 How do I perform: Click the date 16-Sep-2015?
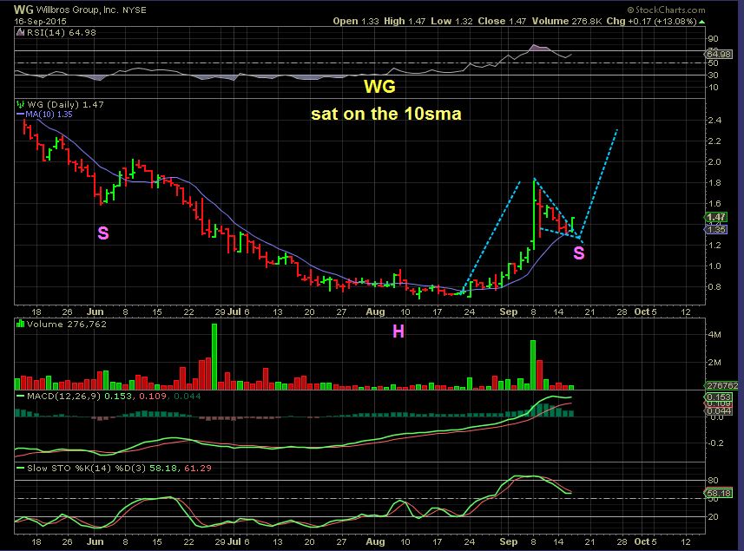pos(40,22)
